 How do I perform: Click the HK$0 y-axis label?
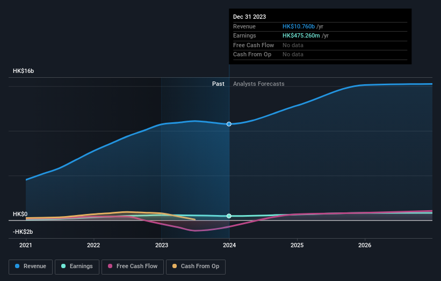coord(20,214)
